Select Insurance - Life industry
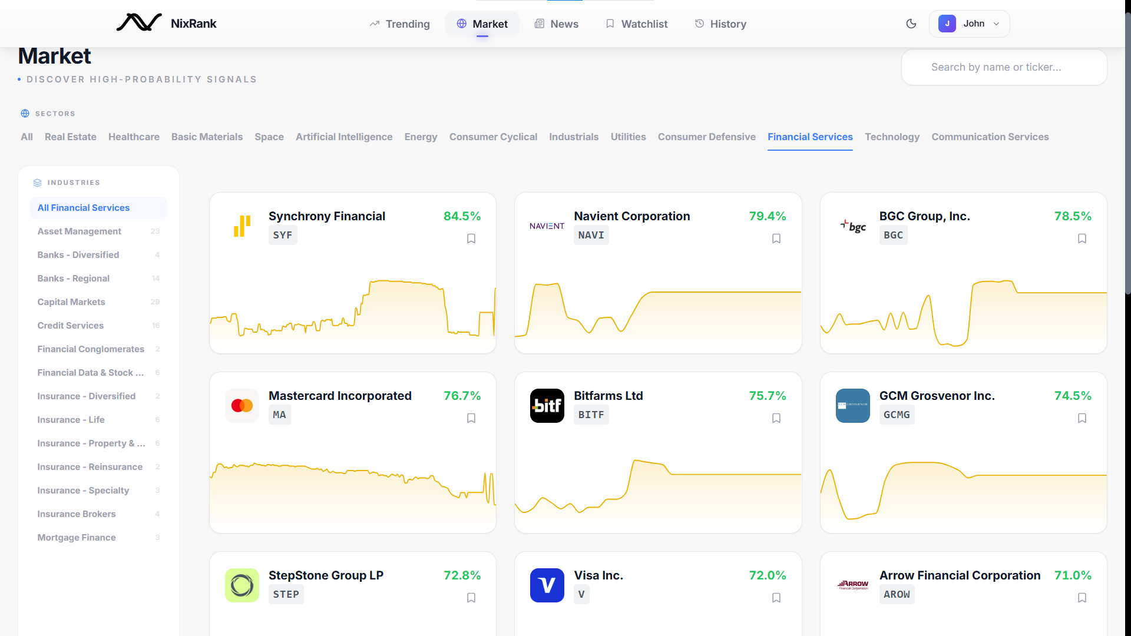The width and height of the screenshot is (1131, 636). coord(98,420)
